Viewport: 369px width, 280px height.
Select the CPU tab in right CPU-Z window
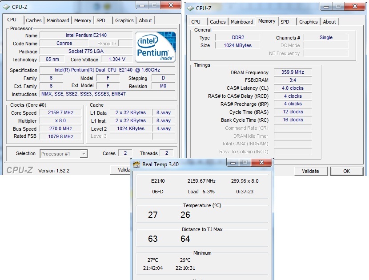(196, 22)
